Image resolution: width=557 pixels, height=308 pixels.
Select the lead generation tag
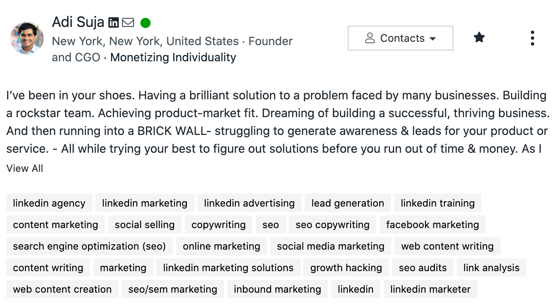point(348,203)
